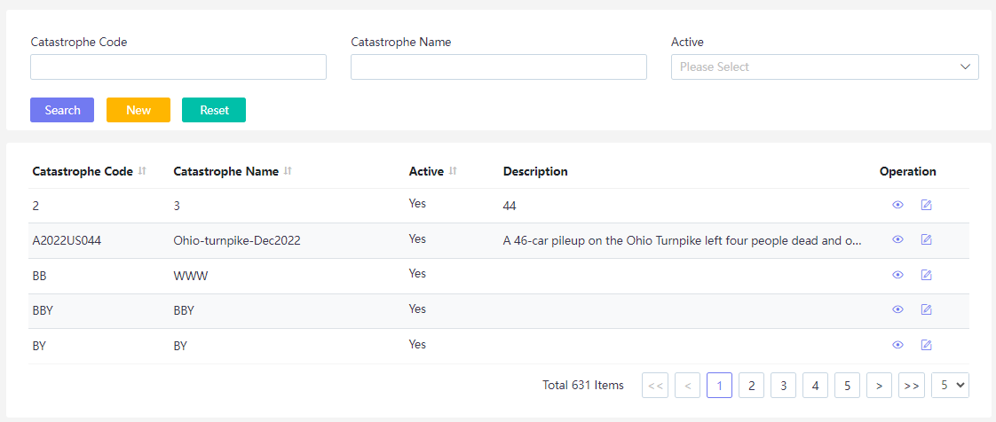Screen dimensions: 996x422
Task: Jump to the first page
Action: pyautogui.click(x=655, y=385)
